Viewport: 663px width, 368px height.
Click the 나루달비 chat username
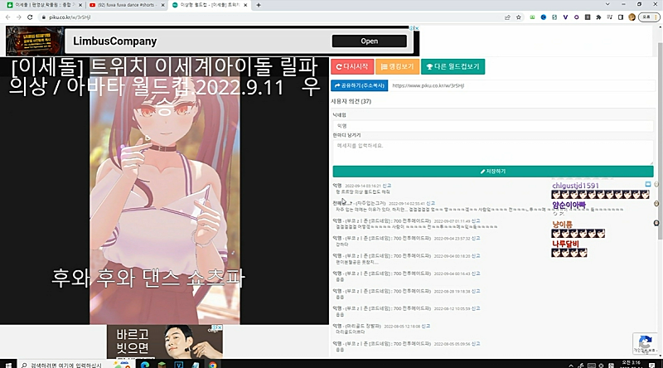coord(565,244)
